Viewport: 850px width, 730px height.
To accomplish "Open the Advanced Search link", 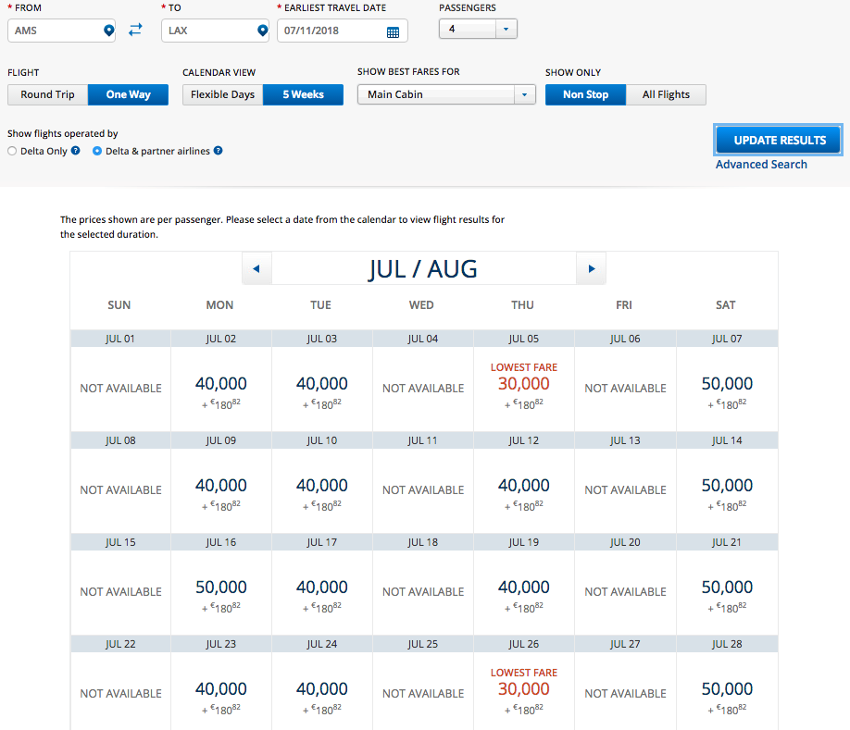I will coord(761,165).
